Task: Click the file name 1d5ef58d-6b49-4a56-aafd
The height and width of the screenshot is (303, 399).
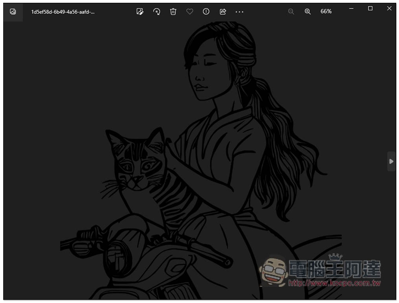Action: [63, 12]
